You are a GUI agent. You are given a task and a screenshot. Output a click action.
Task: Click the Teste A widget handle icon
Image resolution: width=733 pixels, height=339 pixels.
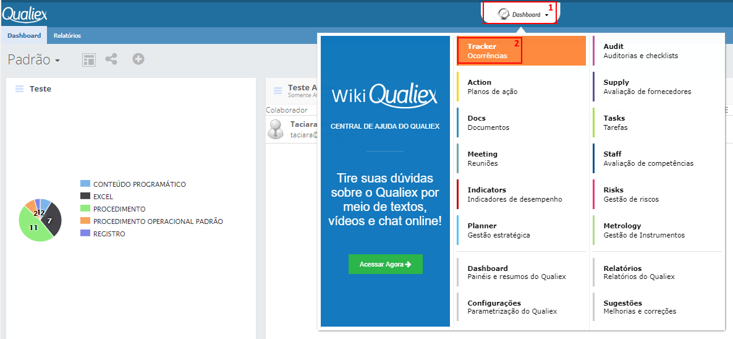(278, 91)
